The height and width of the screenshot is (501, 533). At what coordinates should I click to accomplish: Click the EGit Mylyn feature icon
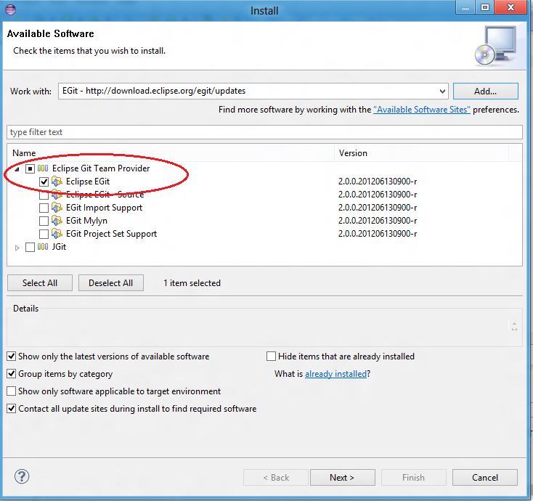pos(57,221)
